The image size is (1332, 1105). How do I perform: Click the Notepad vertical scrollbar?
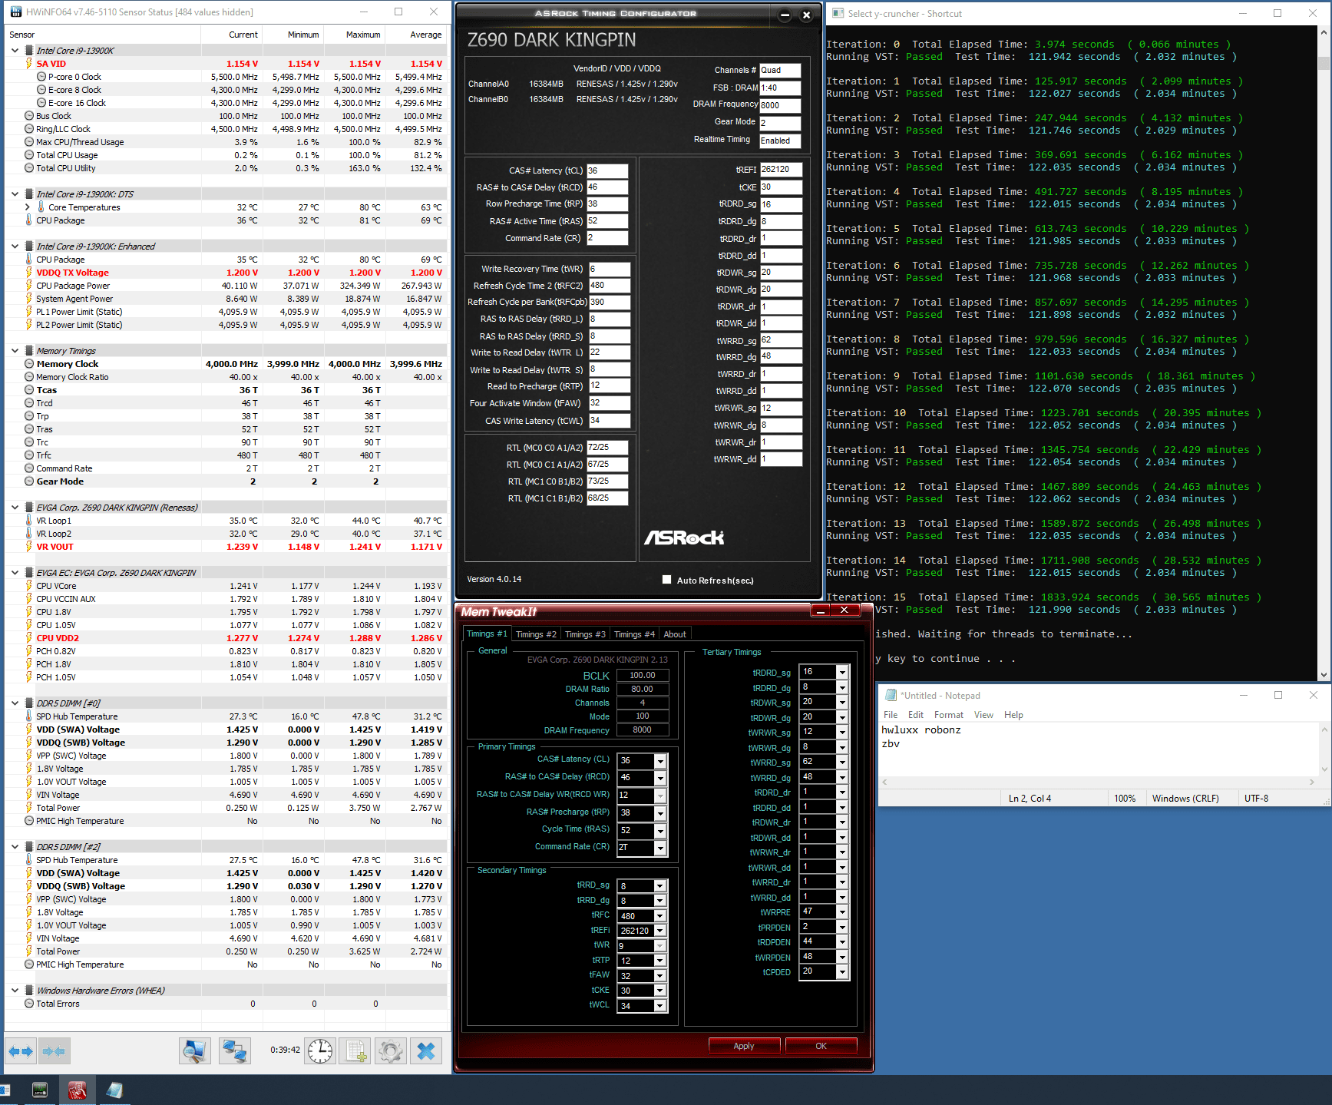1324,749
